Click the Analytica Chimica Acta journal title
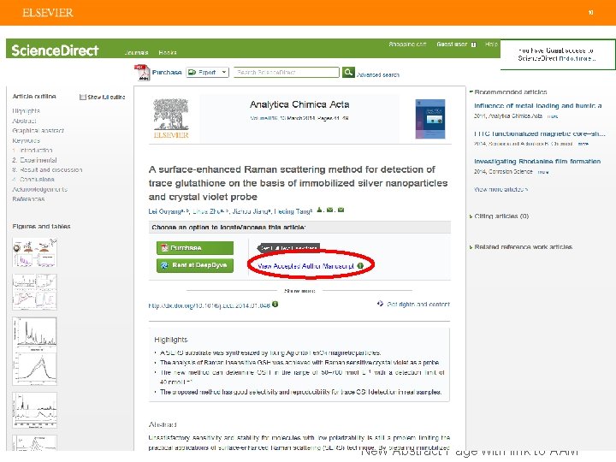The width and height of the screenshot is (616, 462). 299,104
